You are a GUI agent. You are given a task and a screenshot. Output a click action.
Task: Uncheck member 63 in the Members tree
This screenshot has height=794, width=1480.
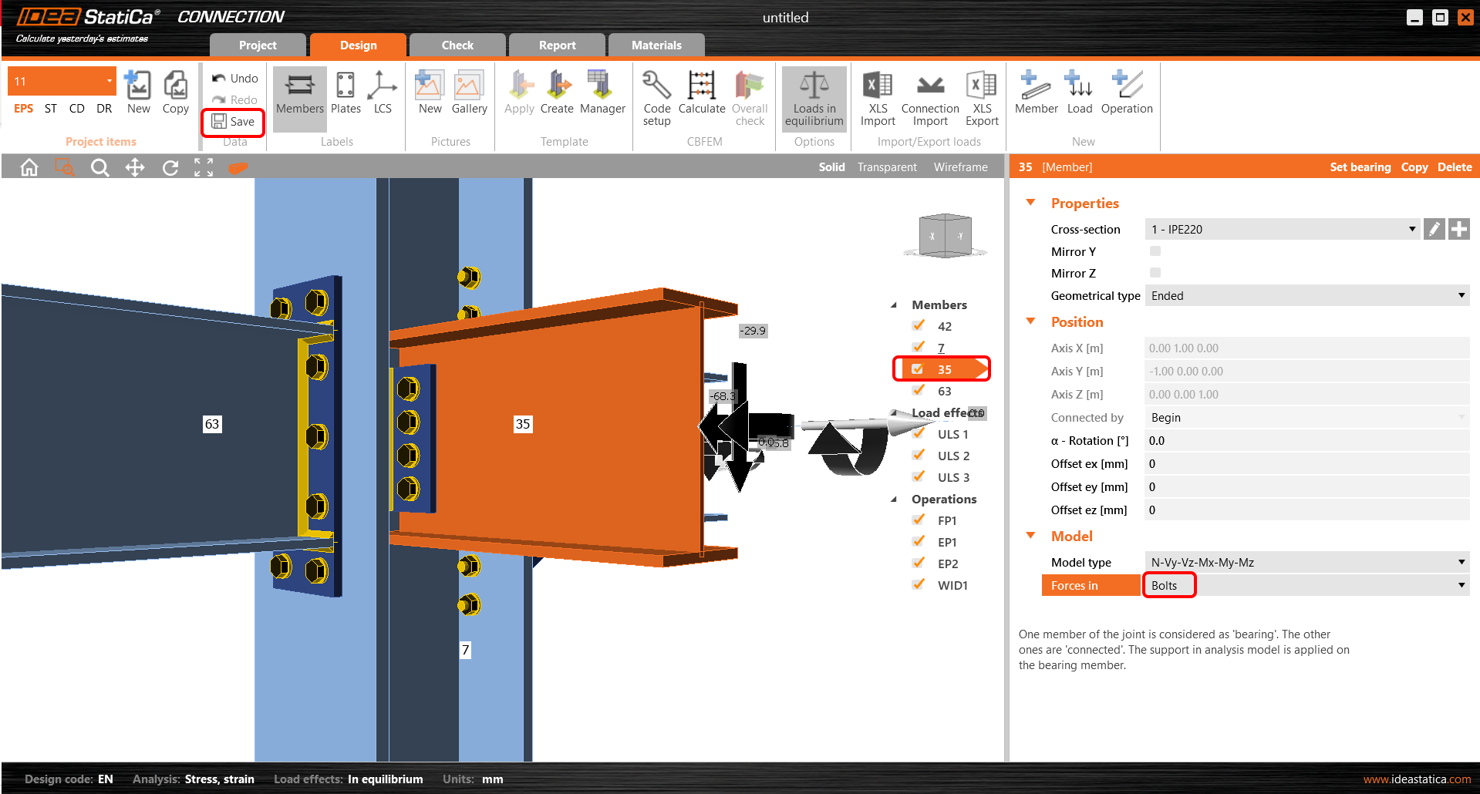tap(918, 390)
